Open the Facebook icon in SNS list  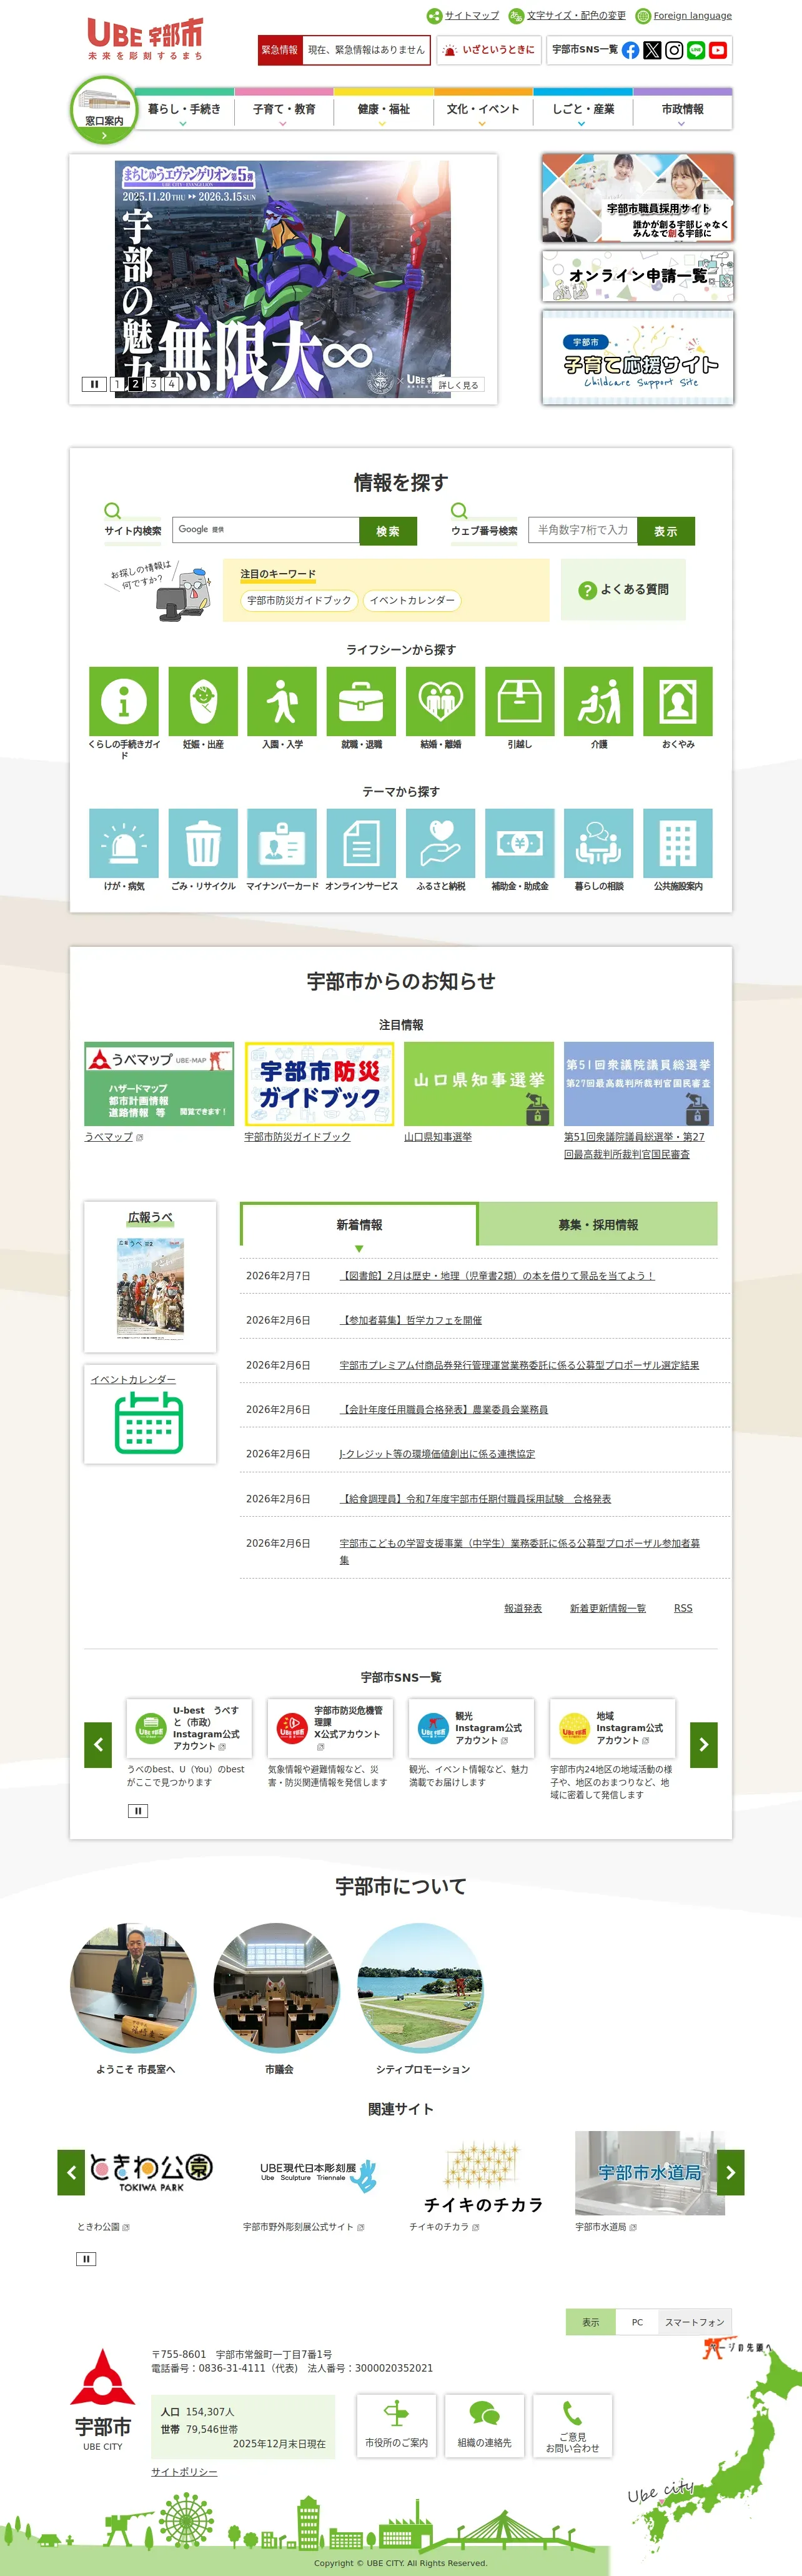[x=630, y=50]
